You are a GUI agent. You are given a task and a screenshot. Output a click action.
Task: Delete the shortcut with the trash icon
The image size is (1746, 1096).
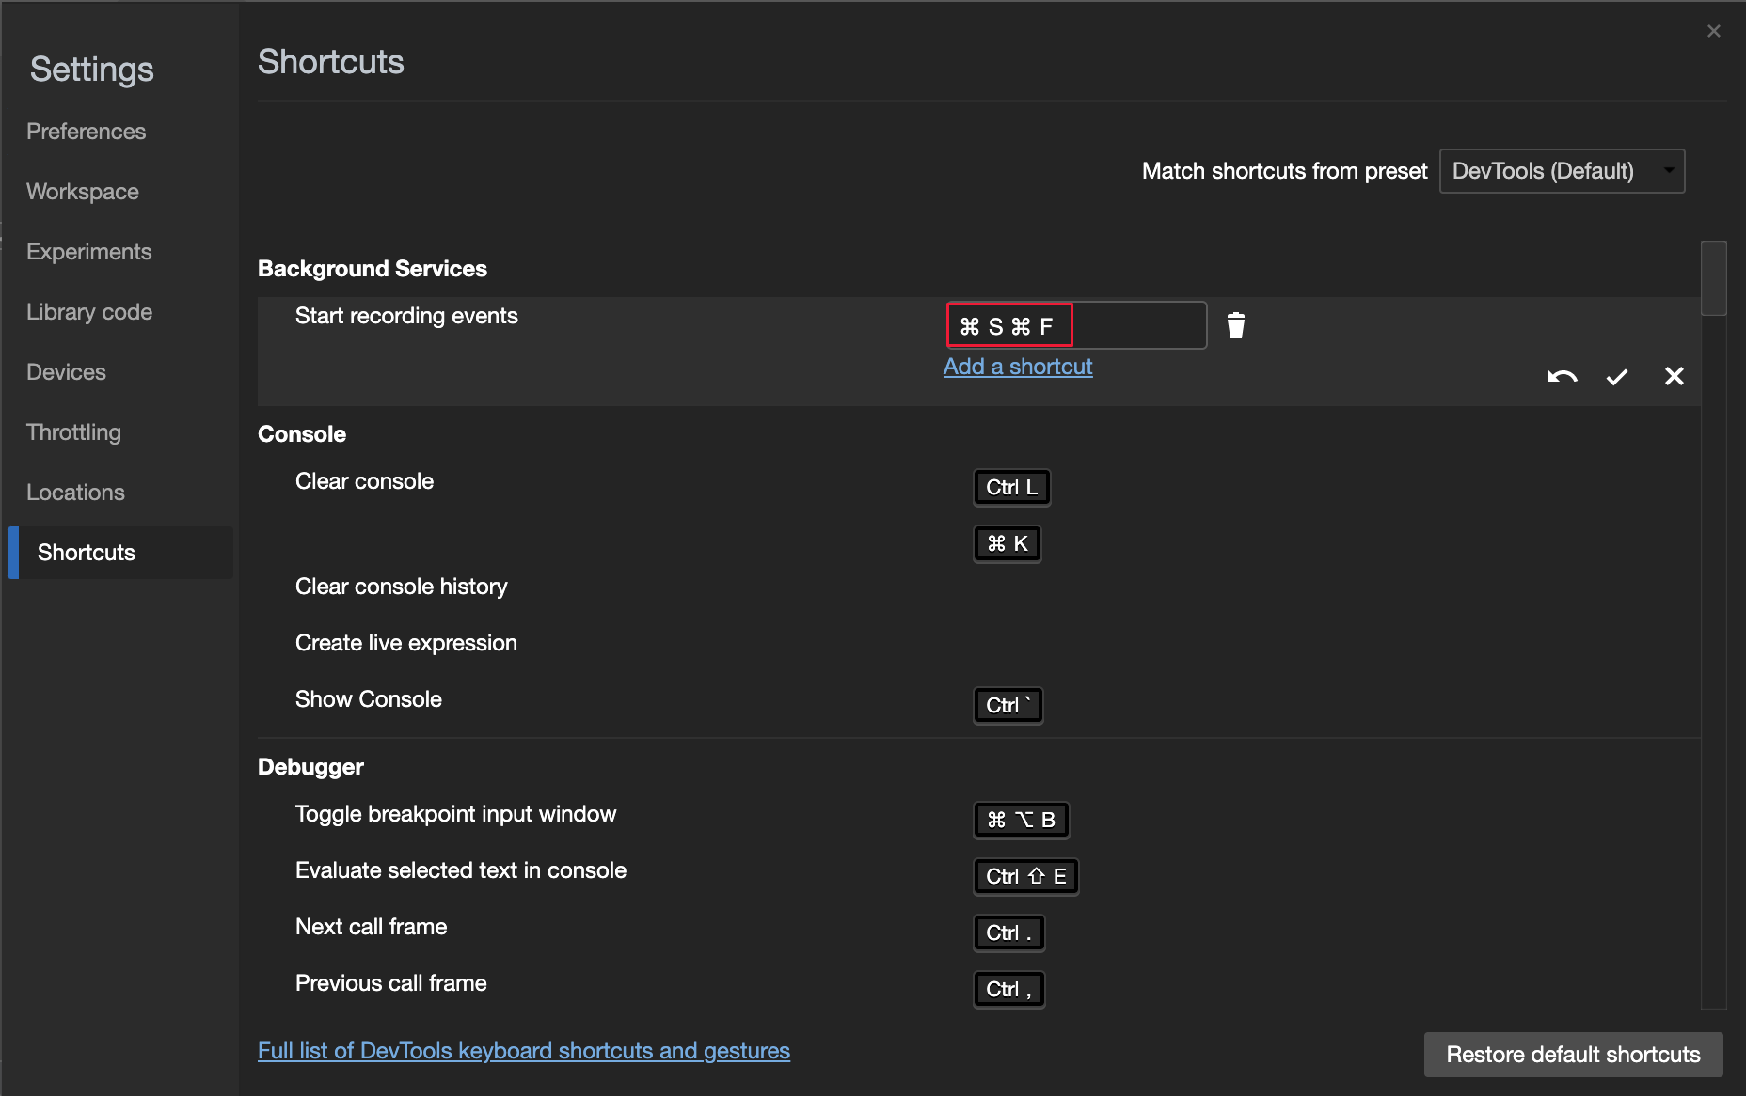tap(1235, 325)
